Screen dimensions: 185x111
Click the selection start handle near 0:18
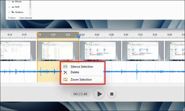[38, 33]
